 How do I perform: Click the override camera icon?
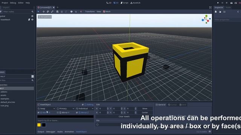coord(81,12)
